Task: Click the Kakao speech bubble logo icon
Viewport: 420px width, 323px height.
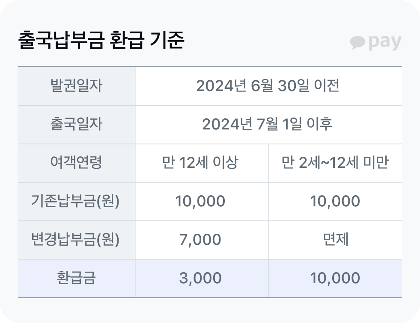Action: click(x=357, y=42)
